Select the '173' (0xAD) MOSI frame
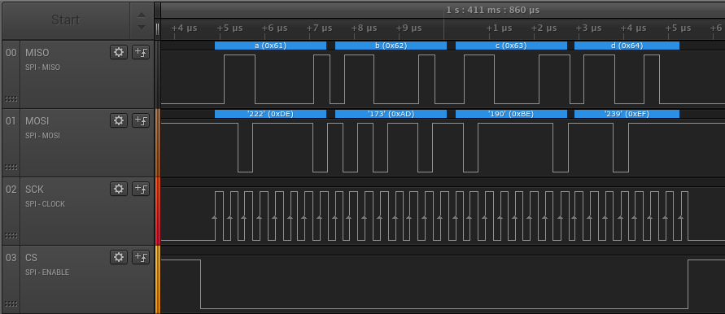Screen dimensions: 725x314 click(x=391, y=114)
